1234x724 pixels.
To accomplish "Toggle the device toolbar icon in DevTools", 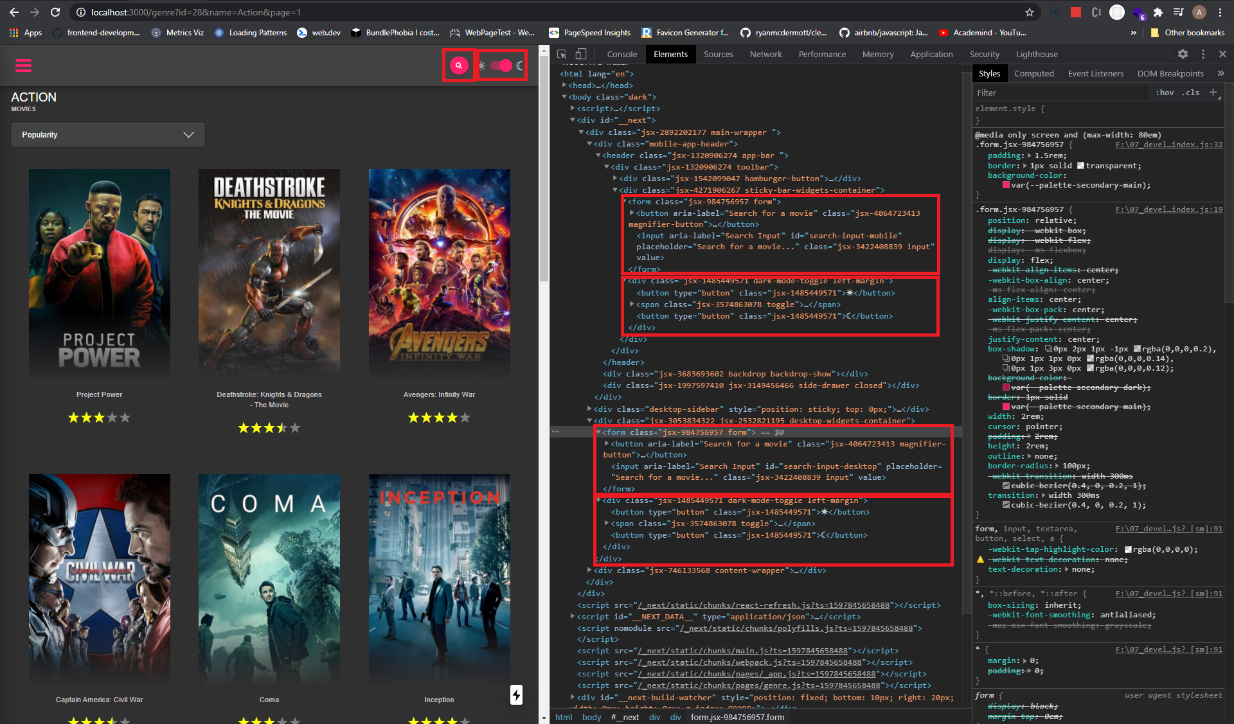I will click(580, 55).
